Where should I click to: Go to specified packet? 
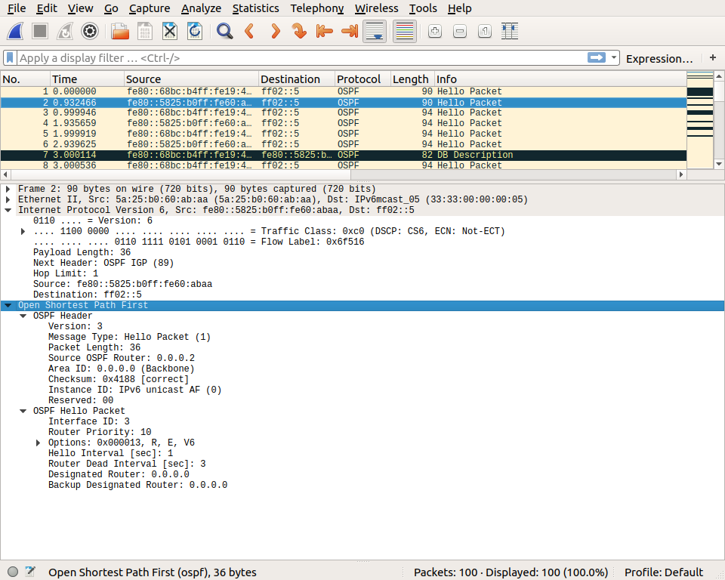299,32
